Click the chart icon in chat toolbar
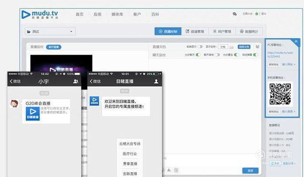Screen dimensions: 304x177 [x=169, y=170]
